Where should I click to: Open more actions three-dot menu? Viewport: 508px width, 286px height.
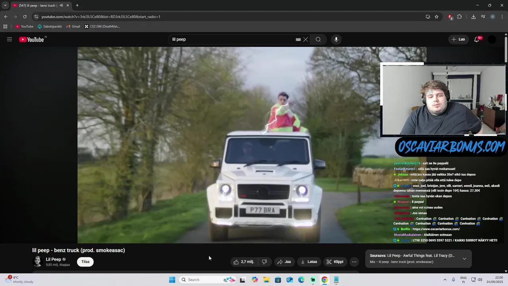pyautogui.click(x=354, y=262)
